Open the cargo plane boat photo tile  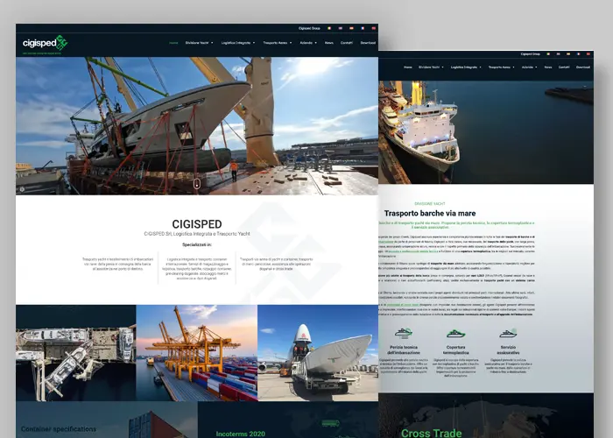318,353
